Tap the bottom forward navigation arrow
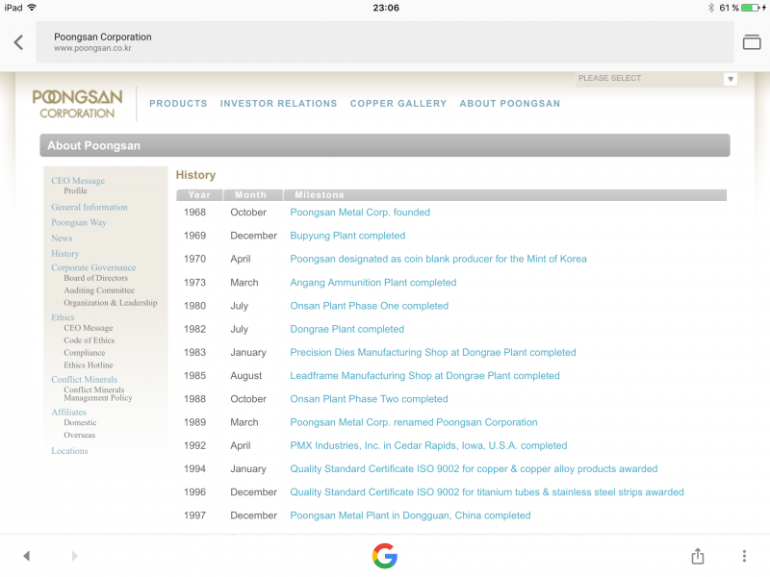 [x=75, y=556]
